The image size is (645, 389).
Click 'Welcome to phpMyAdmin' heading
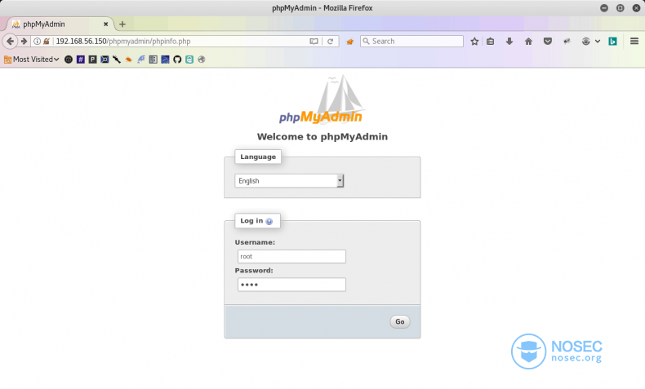[322, 137]
